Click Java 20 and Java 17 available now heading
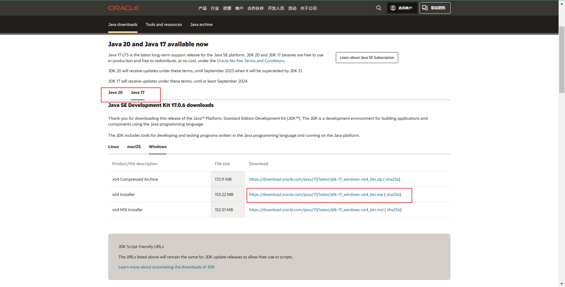This screenshot has height=287, width=565. coord(158,44)
